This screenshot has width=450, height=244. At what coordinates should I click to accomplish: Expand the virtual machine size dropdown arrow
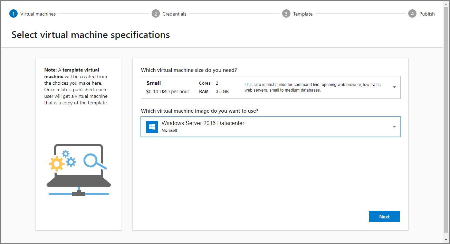[x=394, y=87]
